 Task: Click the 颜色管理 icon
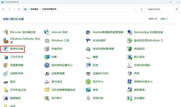point(130,90)
